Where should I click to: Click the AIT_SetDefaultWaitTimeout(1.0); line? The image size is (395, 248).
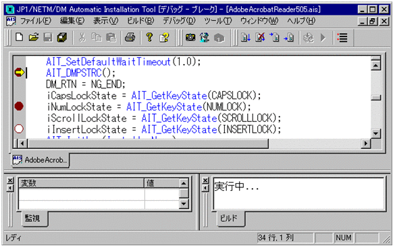click(x=124, y=61)
